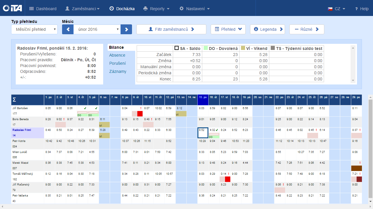Viewport: 373px width, 209px height.
Task: Expand the Přehled dropdown button
Action: (228, 29)
